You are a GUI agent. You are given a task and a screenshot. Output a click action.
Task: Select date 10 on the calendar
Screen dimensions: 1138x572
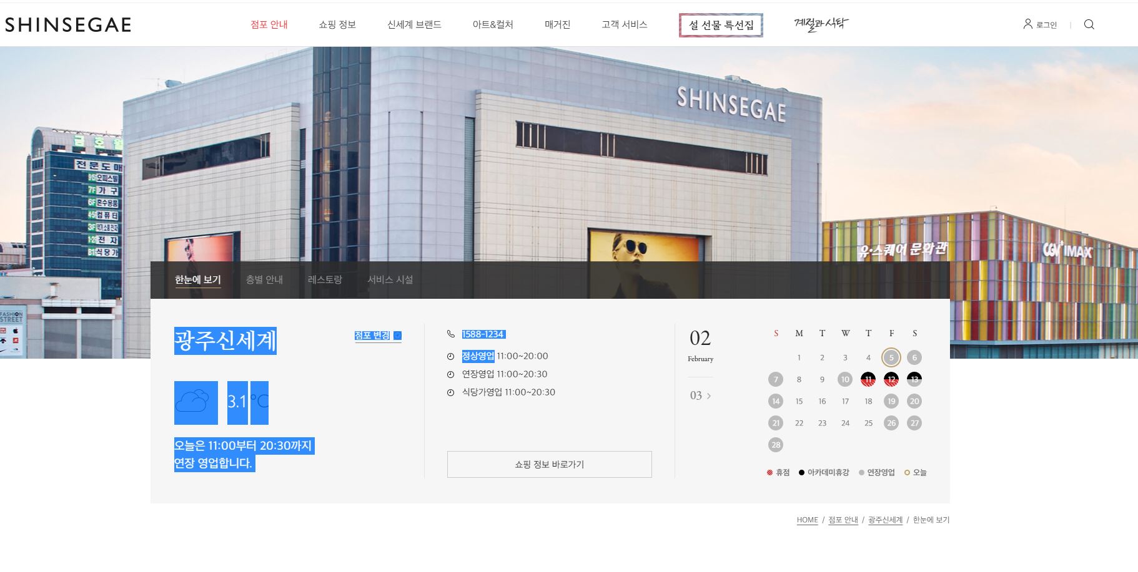[x=845, y=379]
